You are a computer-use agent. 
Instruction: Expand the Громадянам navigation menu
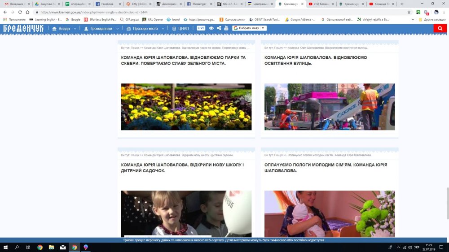pyautogui.click(x=101, y=28)
